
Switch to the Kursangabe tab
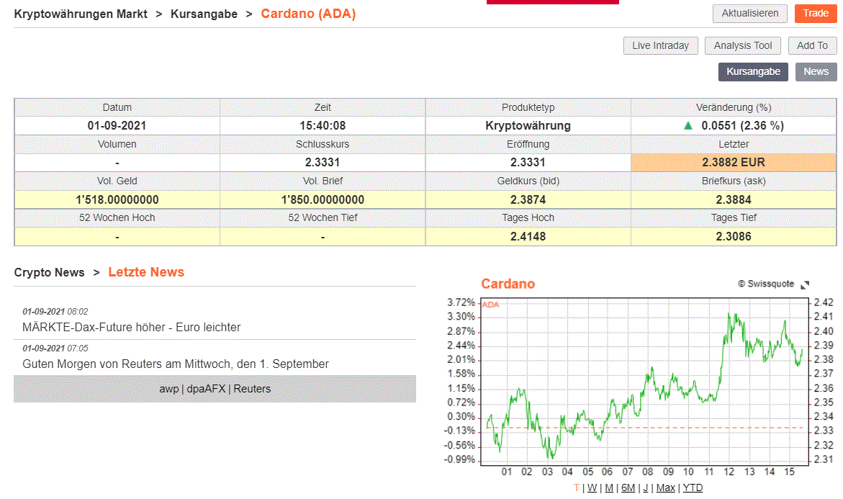pos(753,71)
